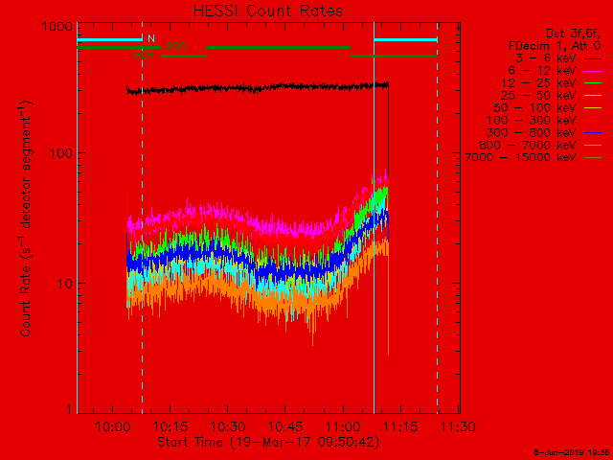Click the 'Count Rate' vertical axis title
Screen dimensions: 613x460
(x=26, y=301)
